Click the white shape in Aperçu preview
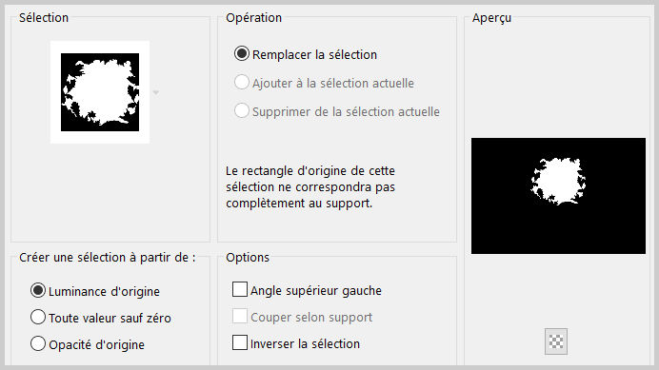659x370 pixels. pyautogui.click(x=558, y=182)
